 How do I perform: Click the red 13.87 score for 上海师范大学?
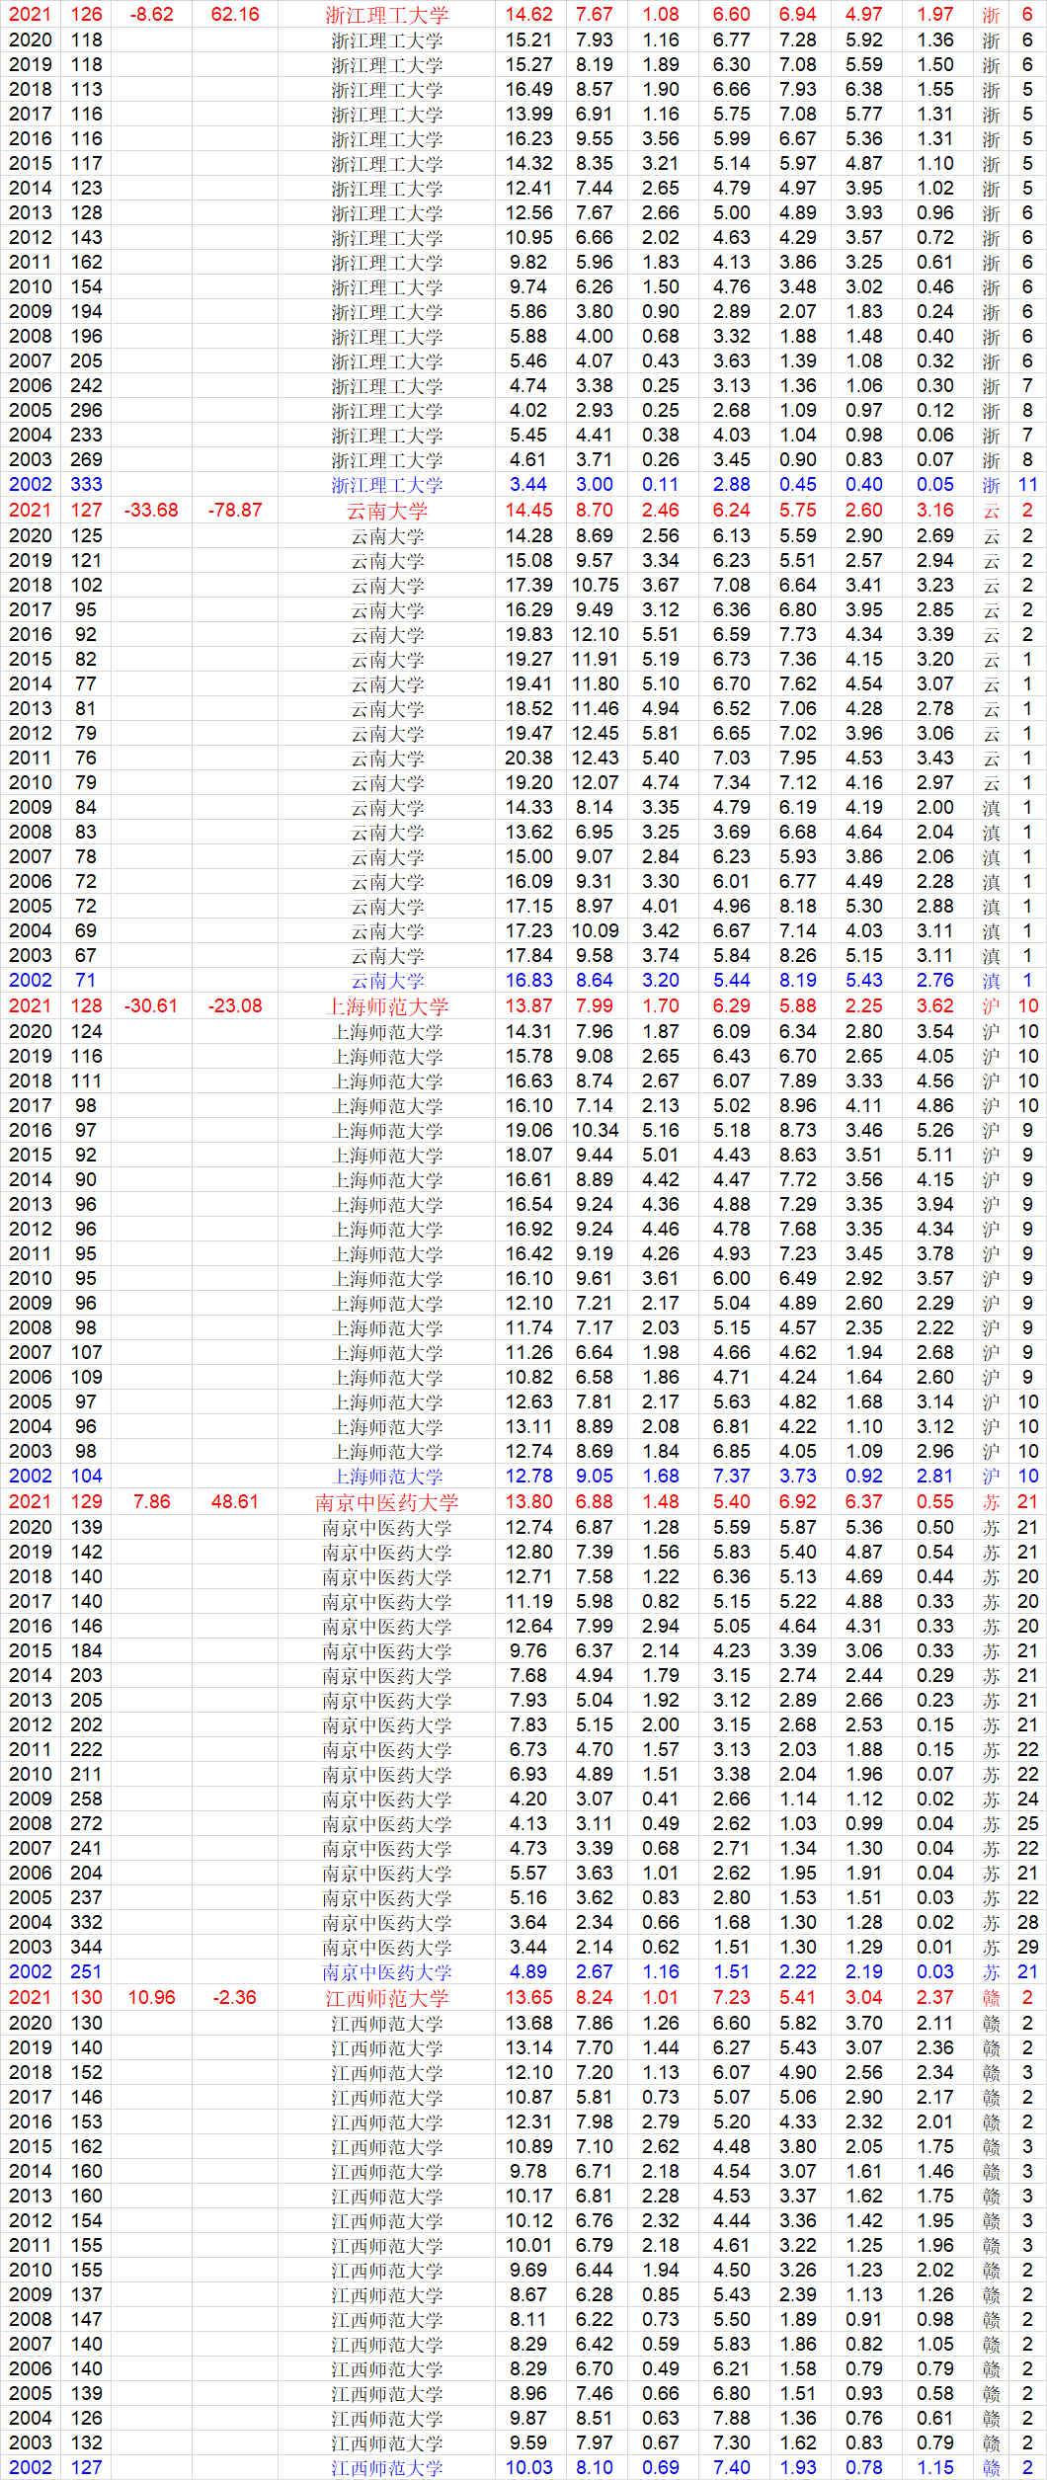coord(528,1006)
